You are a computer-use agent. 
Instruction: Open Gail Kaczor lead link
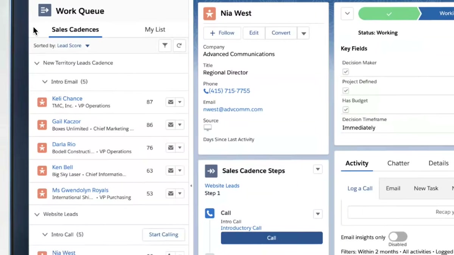tap(66, 121)
